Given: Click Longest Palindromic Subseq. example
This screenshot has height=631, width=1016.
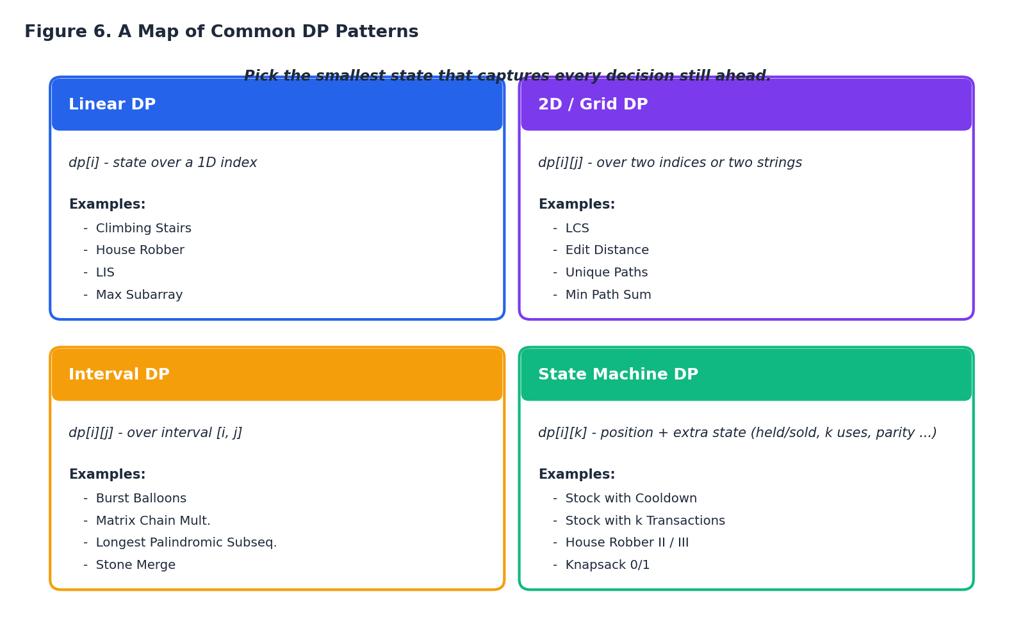Looking at the screenshot, I should [186, 543].
